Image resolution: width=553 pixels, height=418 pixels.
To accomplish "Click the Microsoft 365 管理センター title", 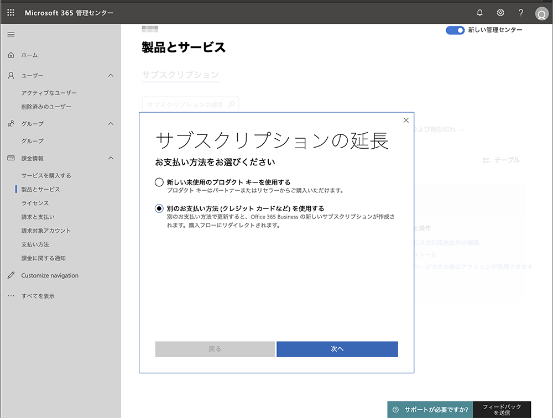I will (69, 13).
